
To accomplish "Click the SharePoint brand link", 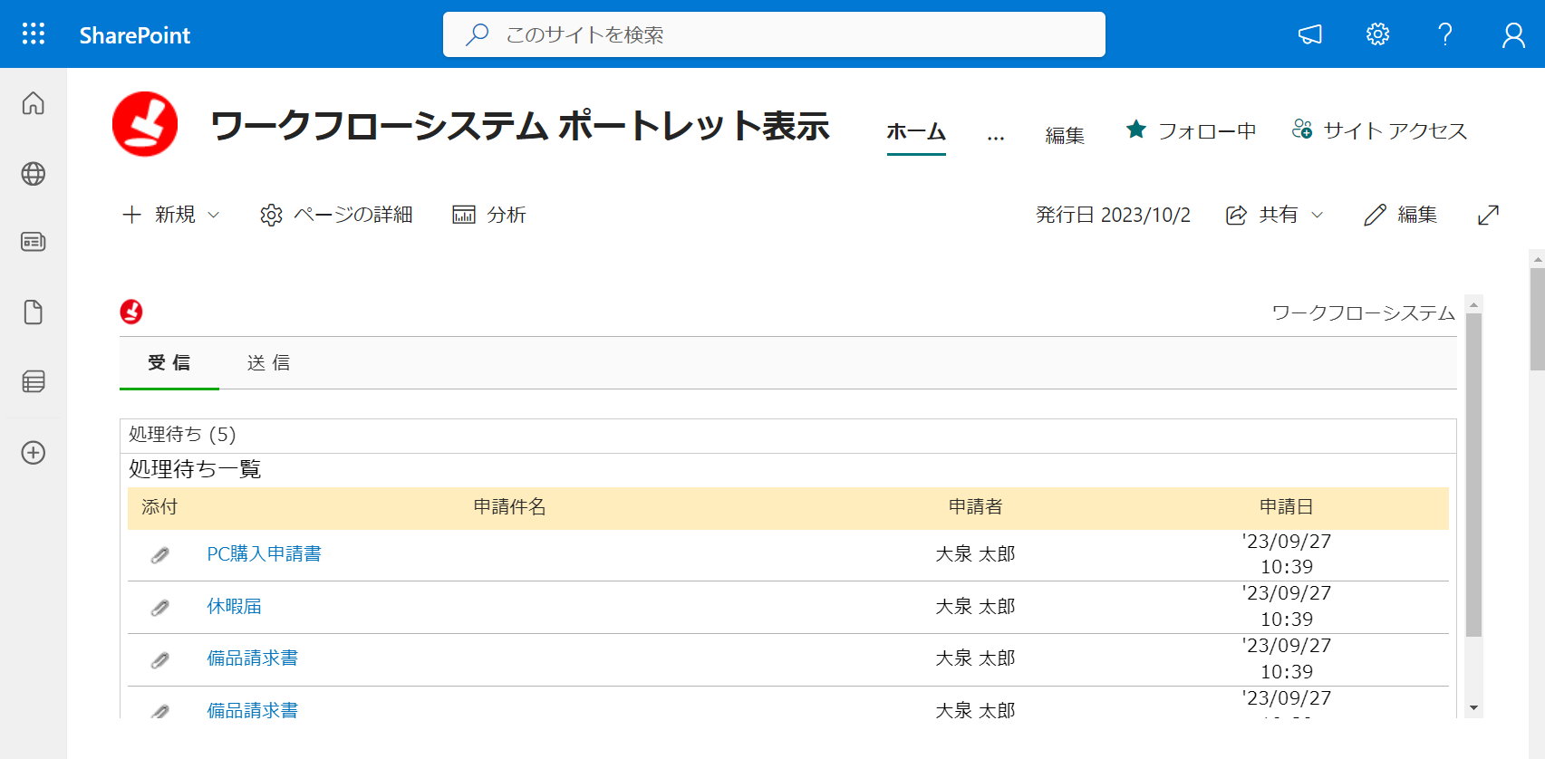I will tap(135, 35).
